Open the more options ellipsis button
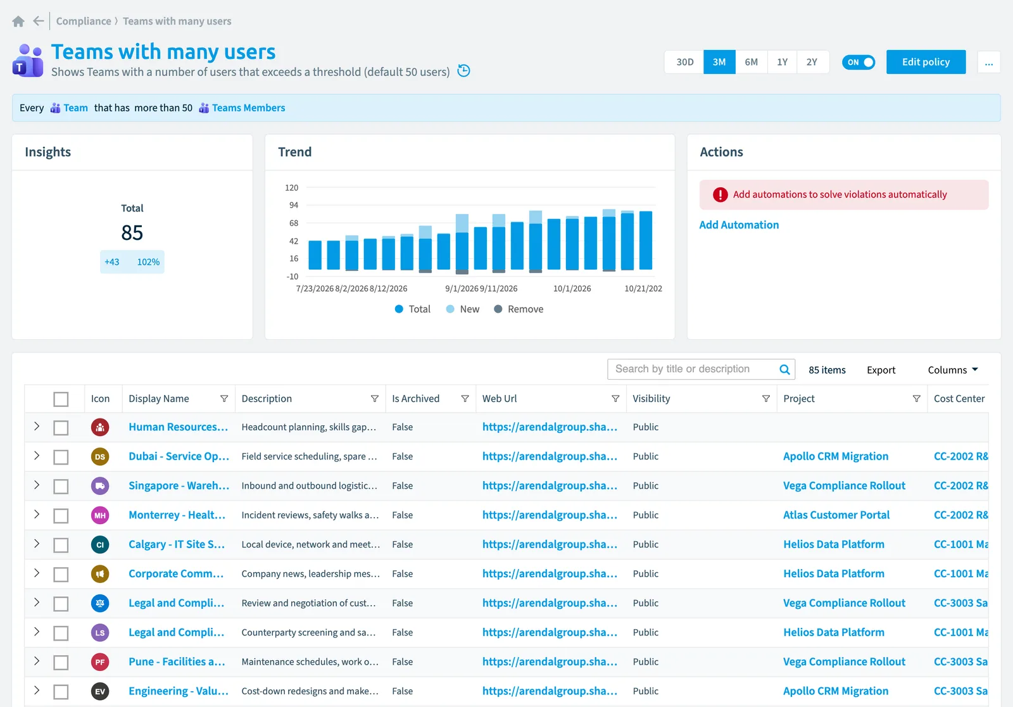The image size is (1013, 707). click(989, 62)
